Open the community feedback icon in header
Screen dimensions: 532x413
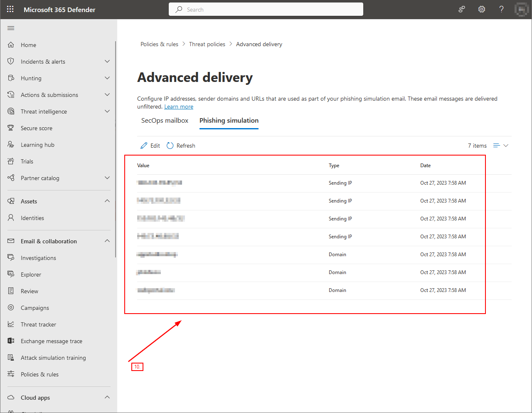pos(461,9)
